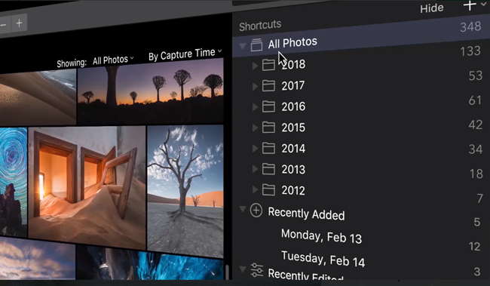Screen dimensions: 490x286
Task: Click the 2018 folder icon
Action: click(268, 65)
